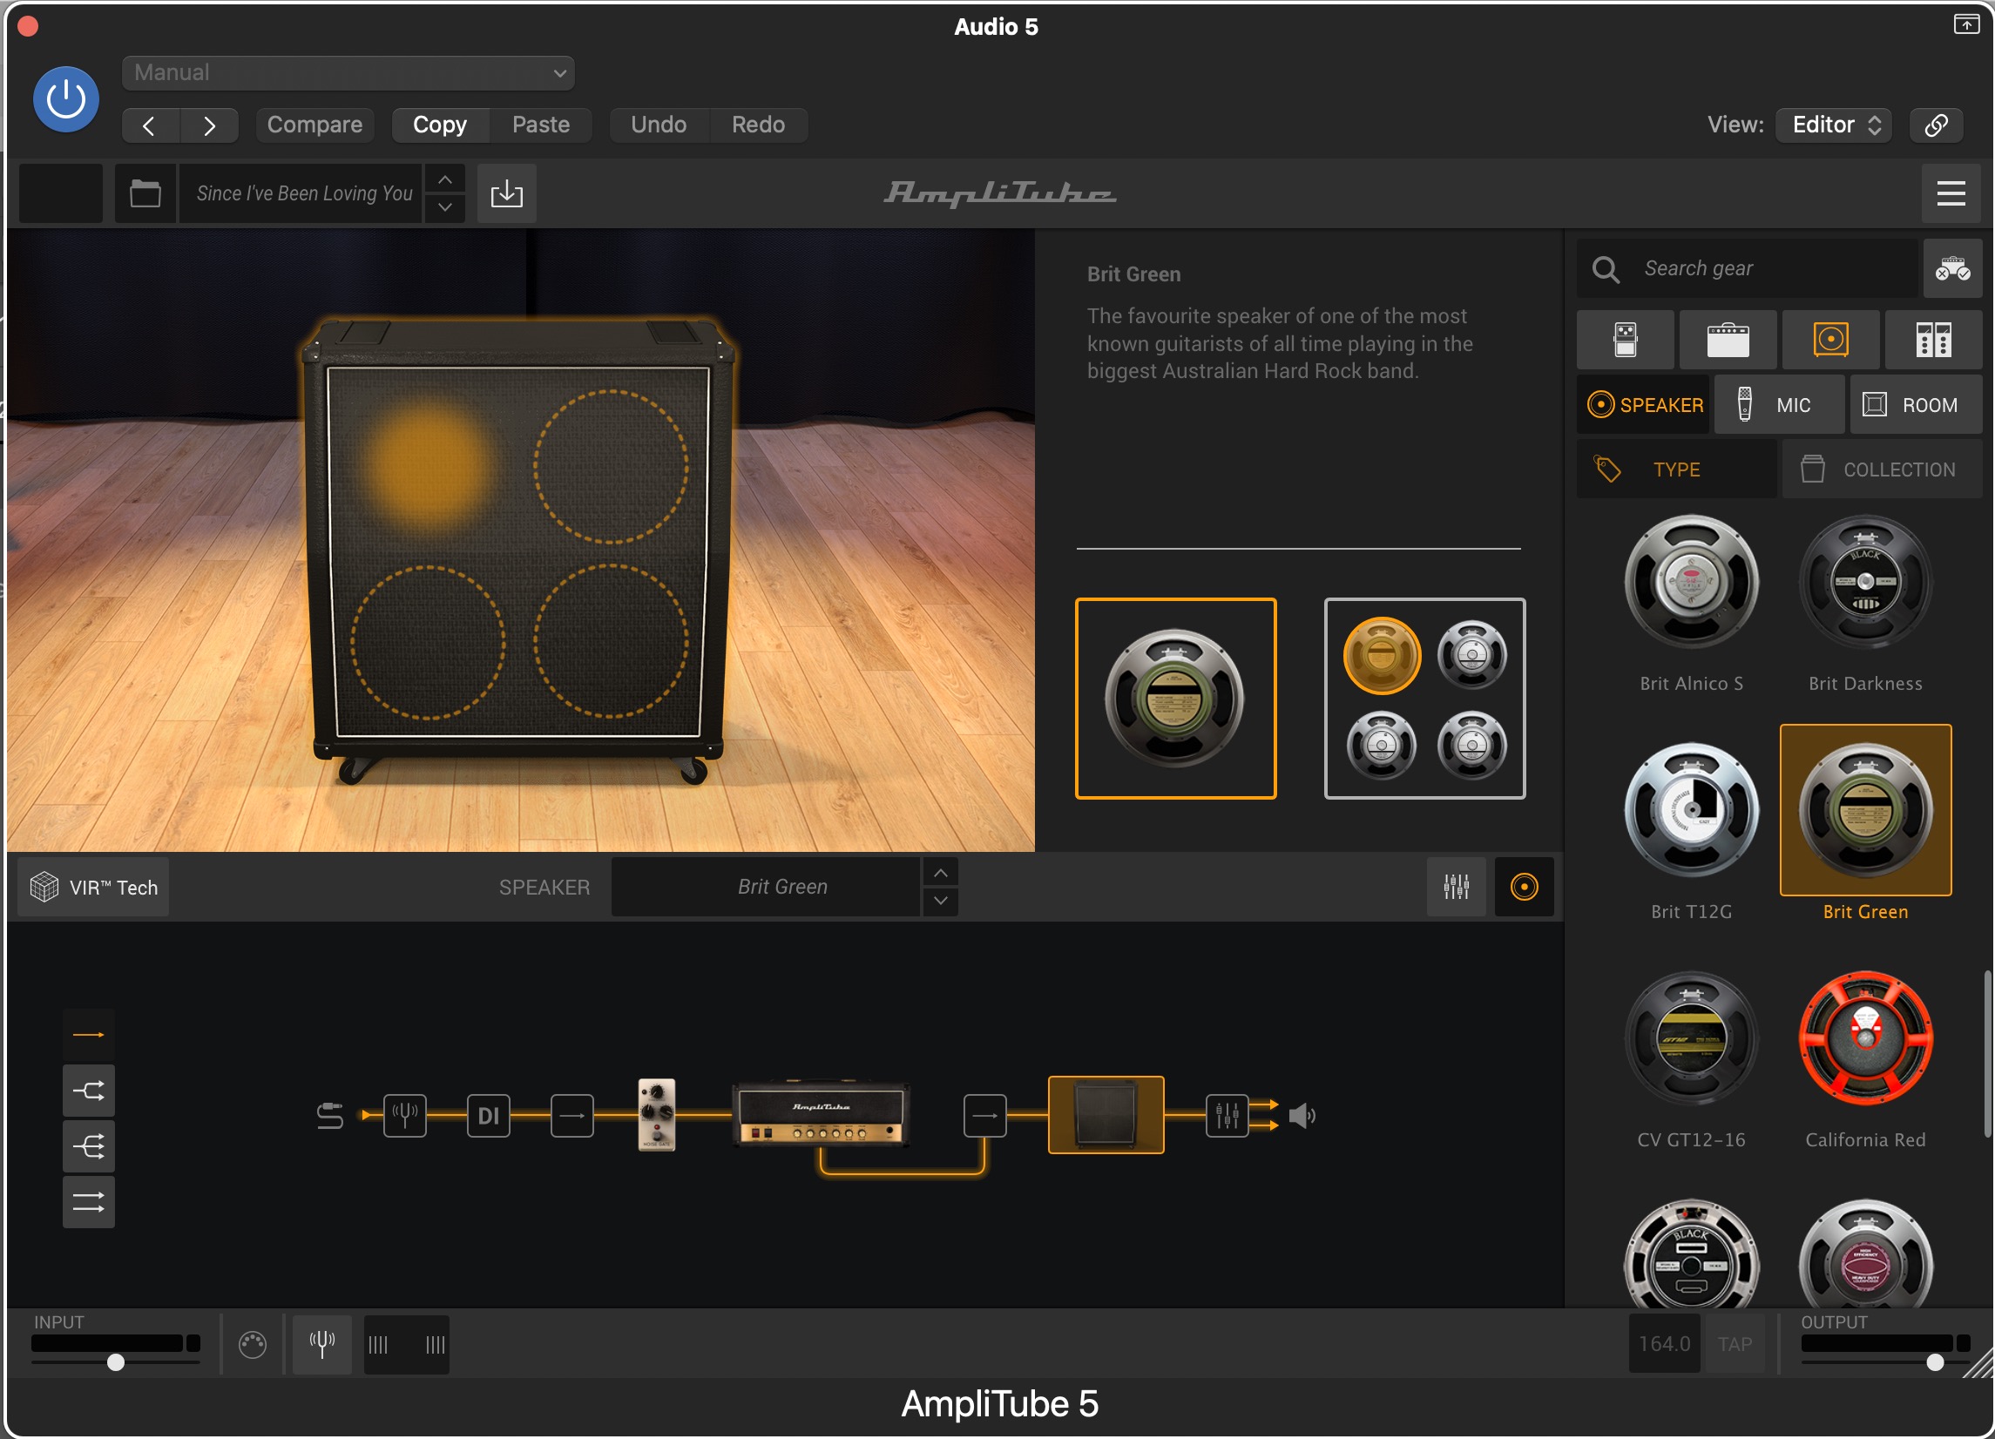Select the bottom-left speaker in four-speaker box
Screen dimensions: 1995x1439
[1383, 747]
